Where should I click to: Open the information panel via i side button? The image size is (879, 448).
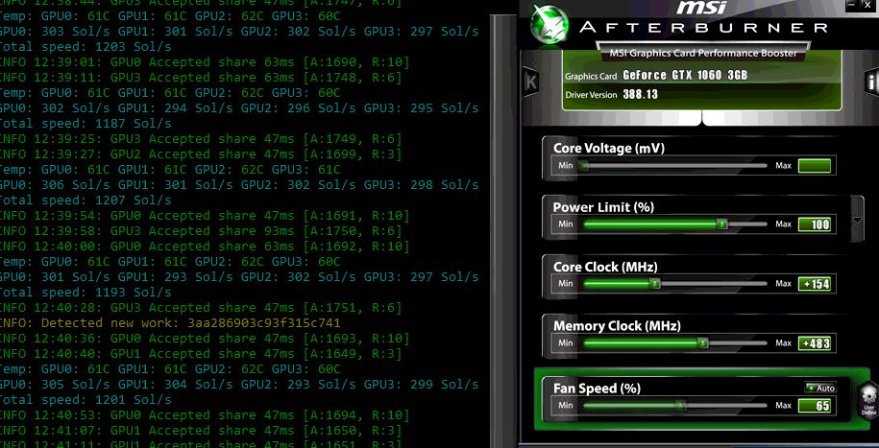[x=871, y=83]
